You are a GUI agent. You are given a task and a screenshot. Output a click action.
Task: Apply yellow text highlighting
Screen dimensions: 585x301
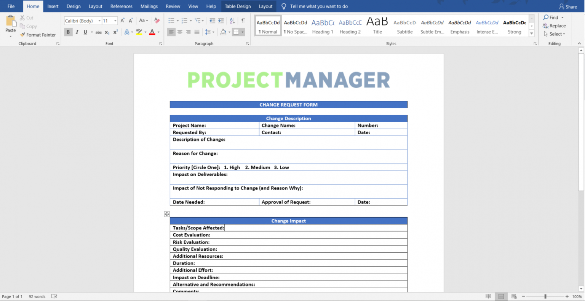pyautogui.click(x=139, y=32)
